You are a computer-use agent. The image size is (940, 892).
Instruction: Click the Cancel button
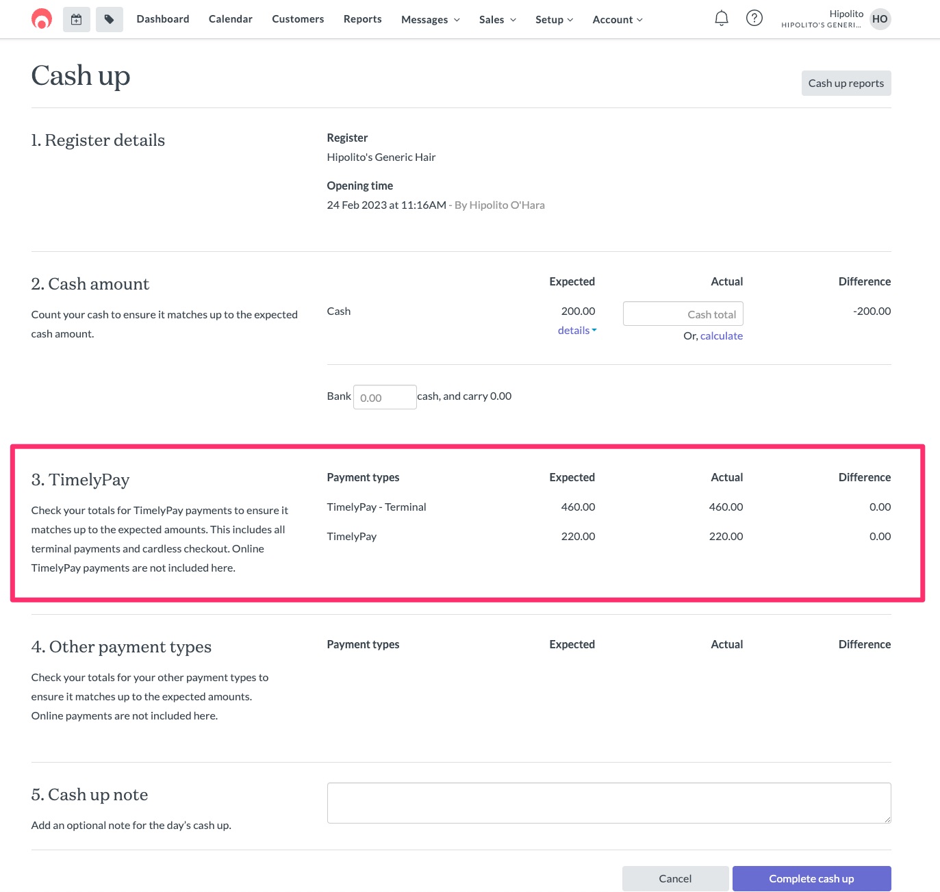pyautogui.click(x=675, y=879)
